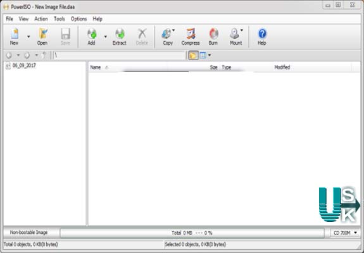Open the Options menu
Screen dimensions: 364x253
[79, 19]
